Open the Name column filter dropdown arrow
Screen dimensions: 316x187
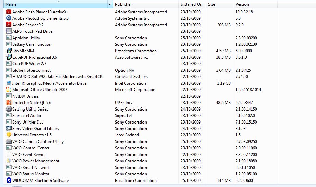[x=110, y=4]
